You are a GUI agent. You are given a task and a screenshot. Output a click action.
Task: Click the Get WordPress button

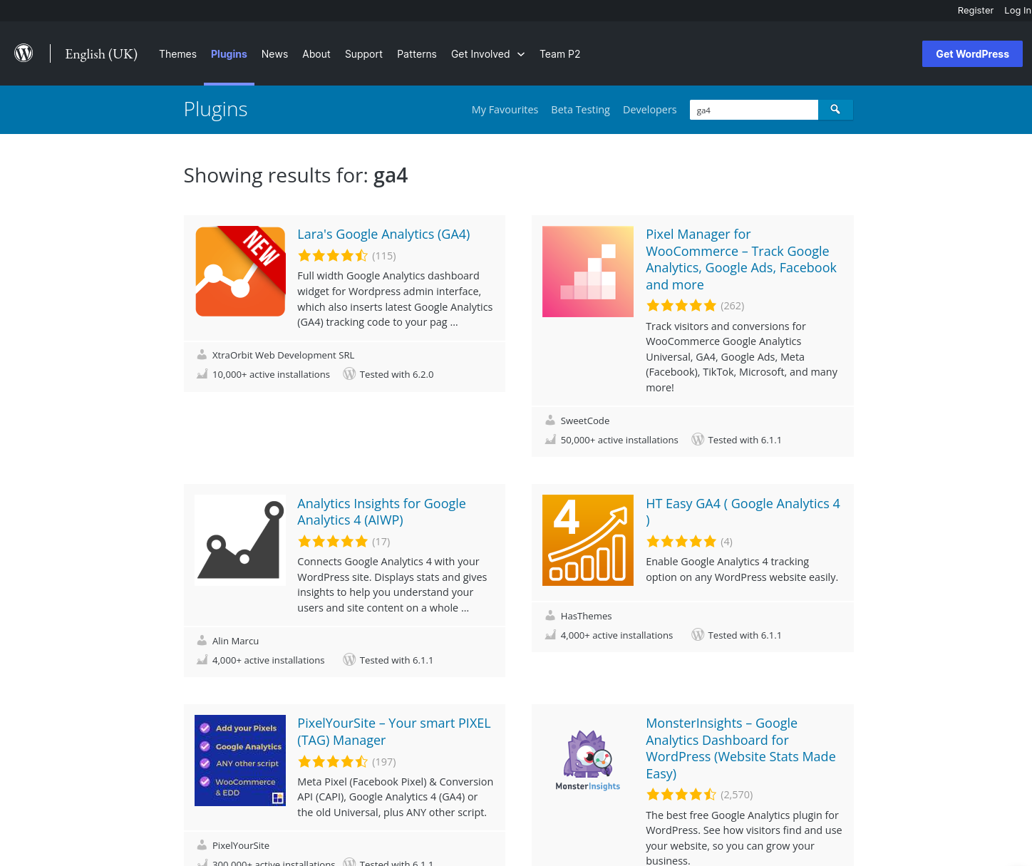point(972,54)
